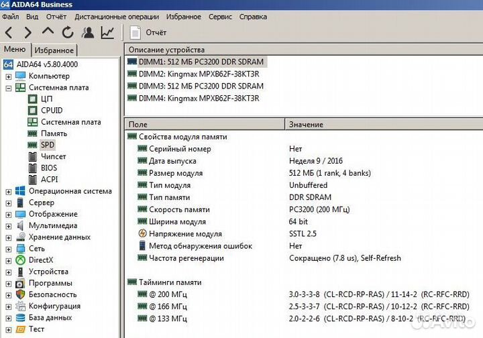This screenshot has width=483, height=338.
Task: Click the Чипсет chip icon
Action: point(32,156)
